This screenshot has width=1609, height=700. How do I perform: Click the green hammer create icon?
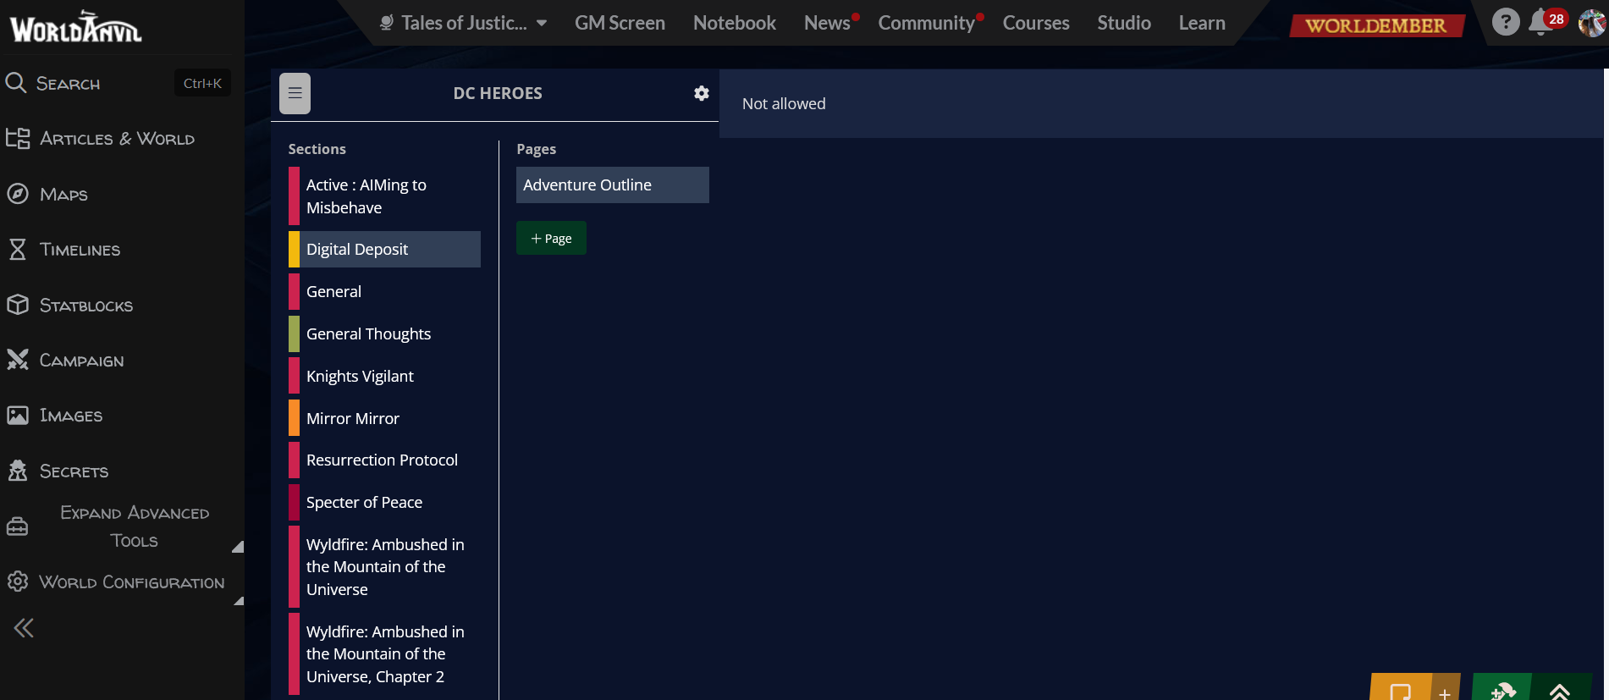click(x=1502, y=689)
